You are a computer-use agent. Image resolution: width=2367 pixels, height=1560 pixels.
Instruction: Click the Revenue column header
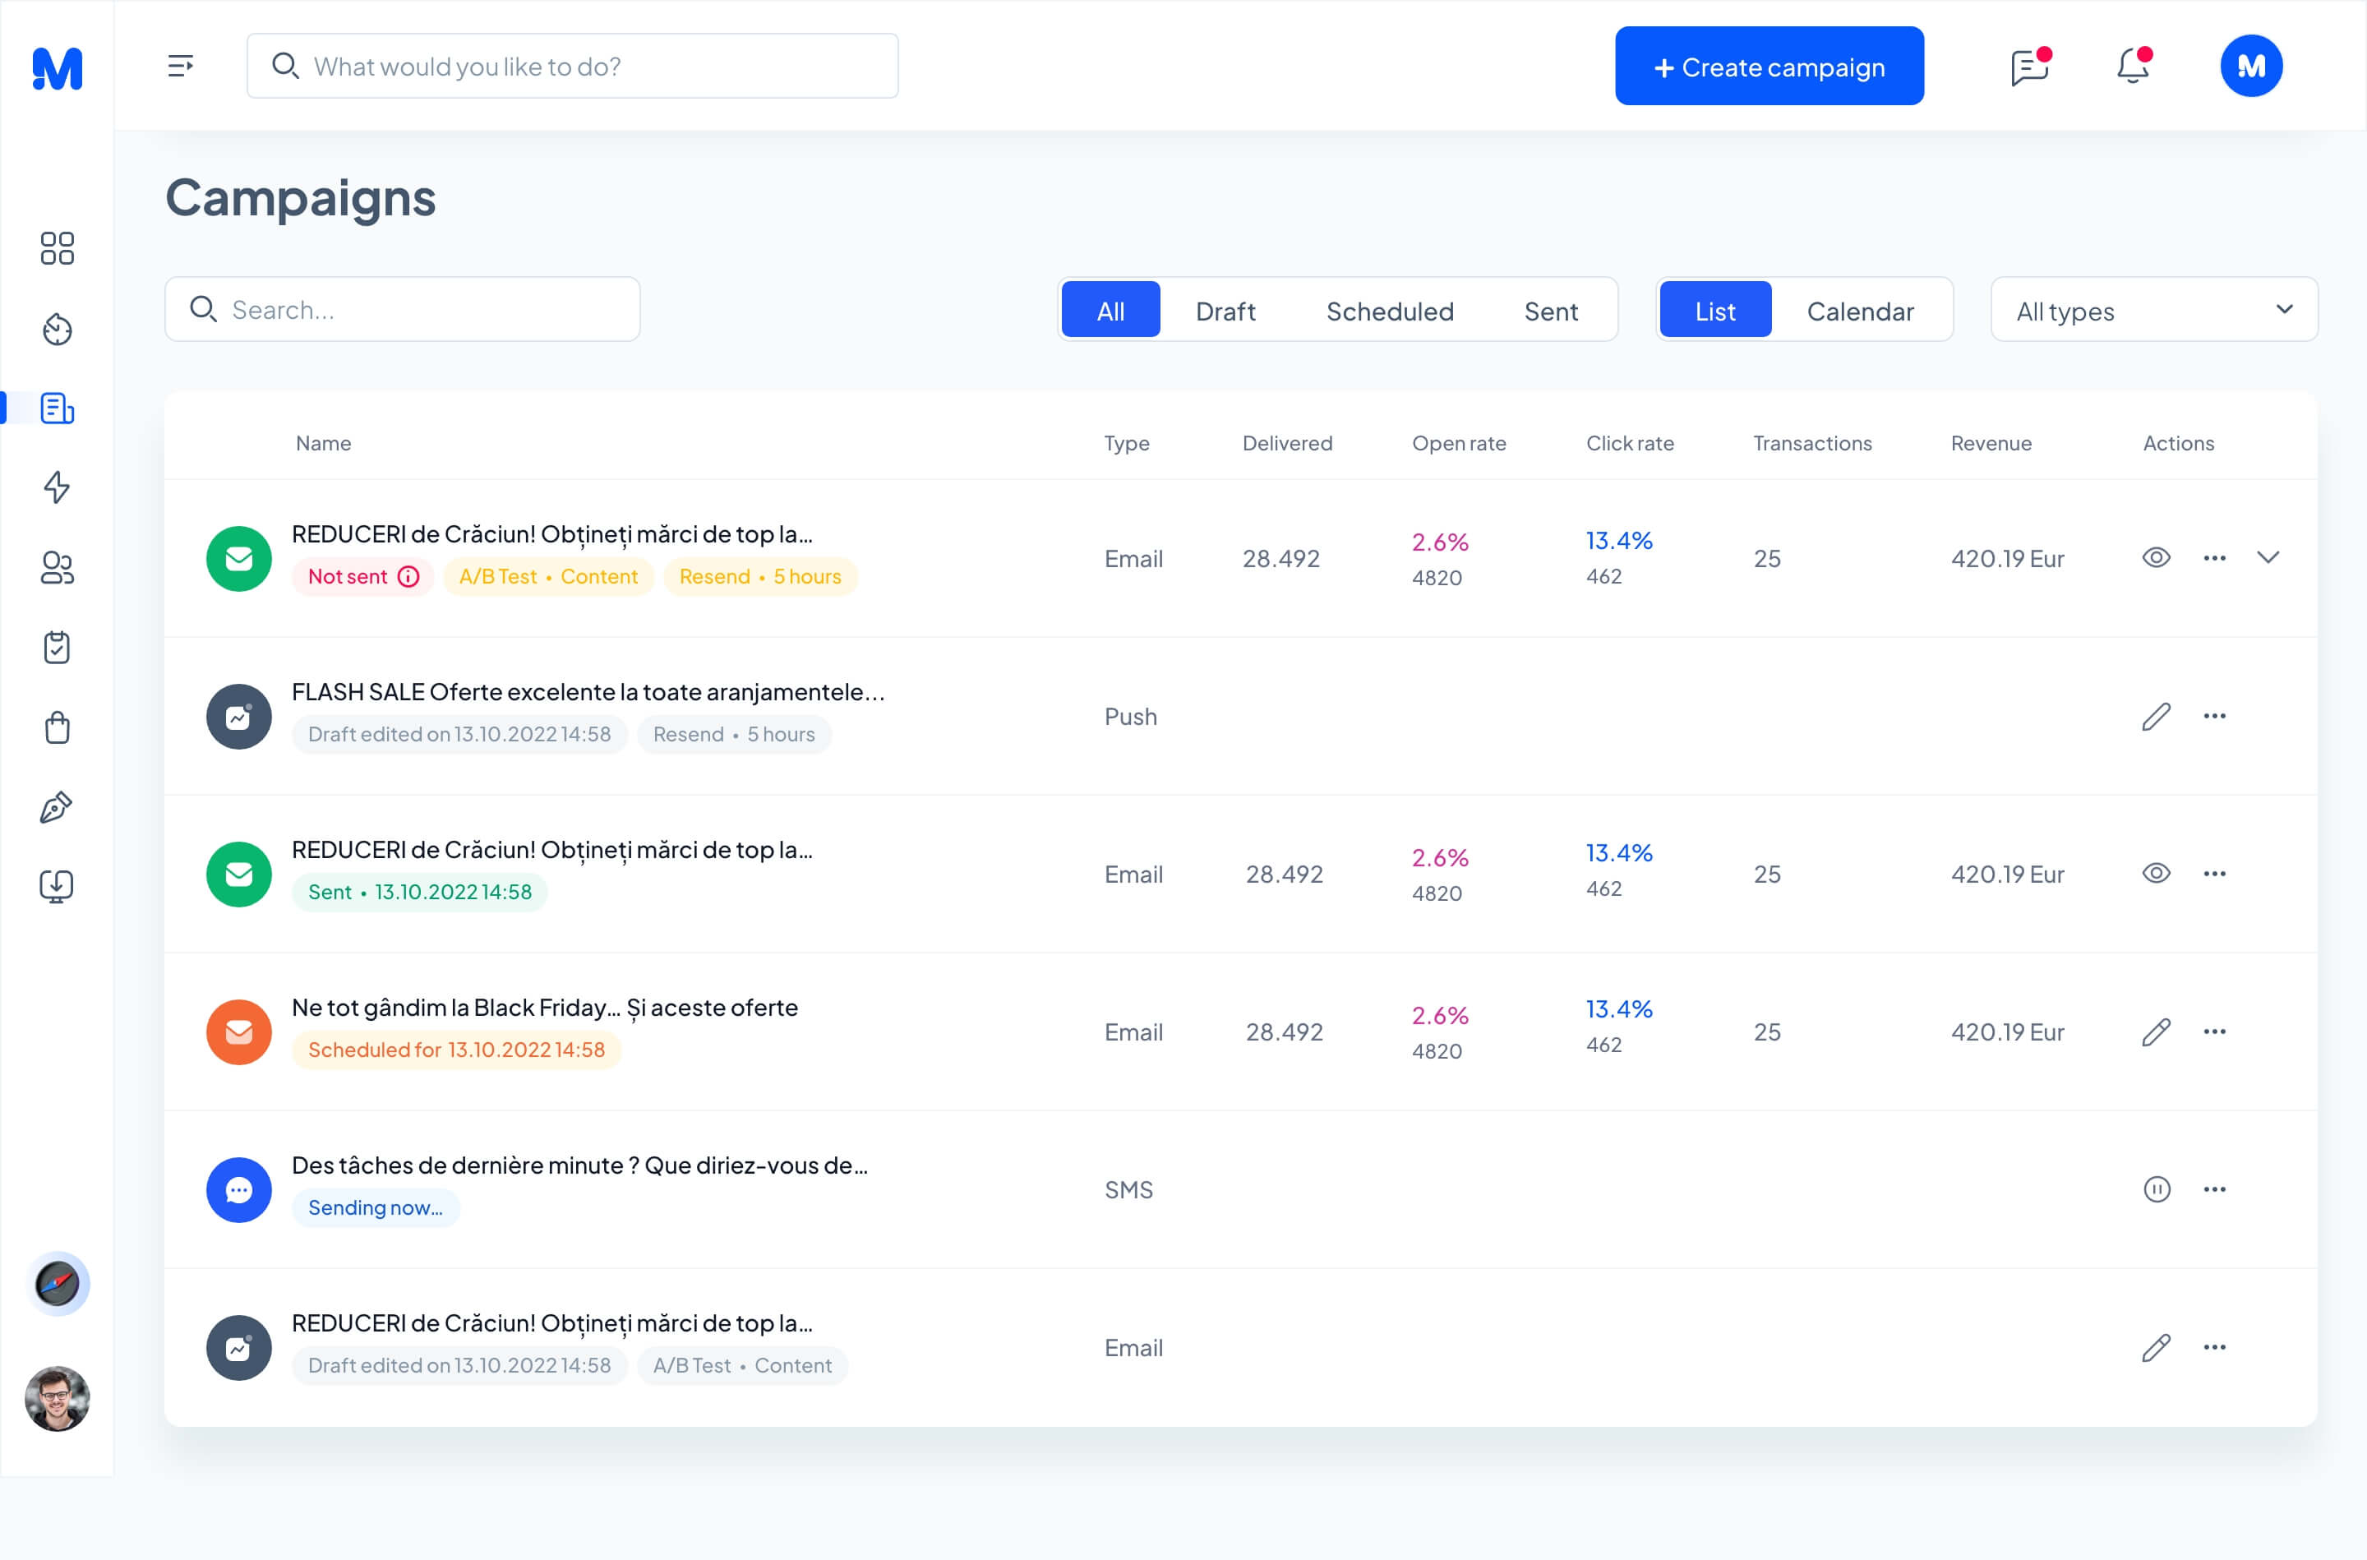[x=1991, y=444]
